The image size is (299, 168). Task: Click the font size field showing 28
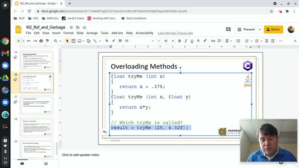166,41
